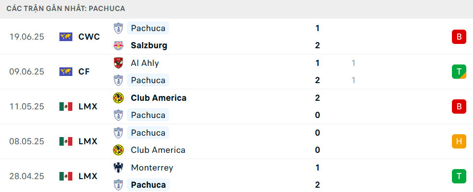Click the Club America logo on 08.05.25 match
Image resolution: width=473 pixels, height=192 pixels.
coord(117,150)
